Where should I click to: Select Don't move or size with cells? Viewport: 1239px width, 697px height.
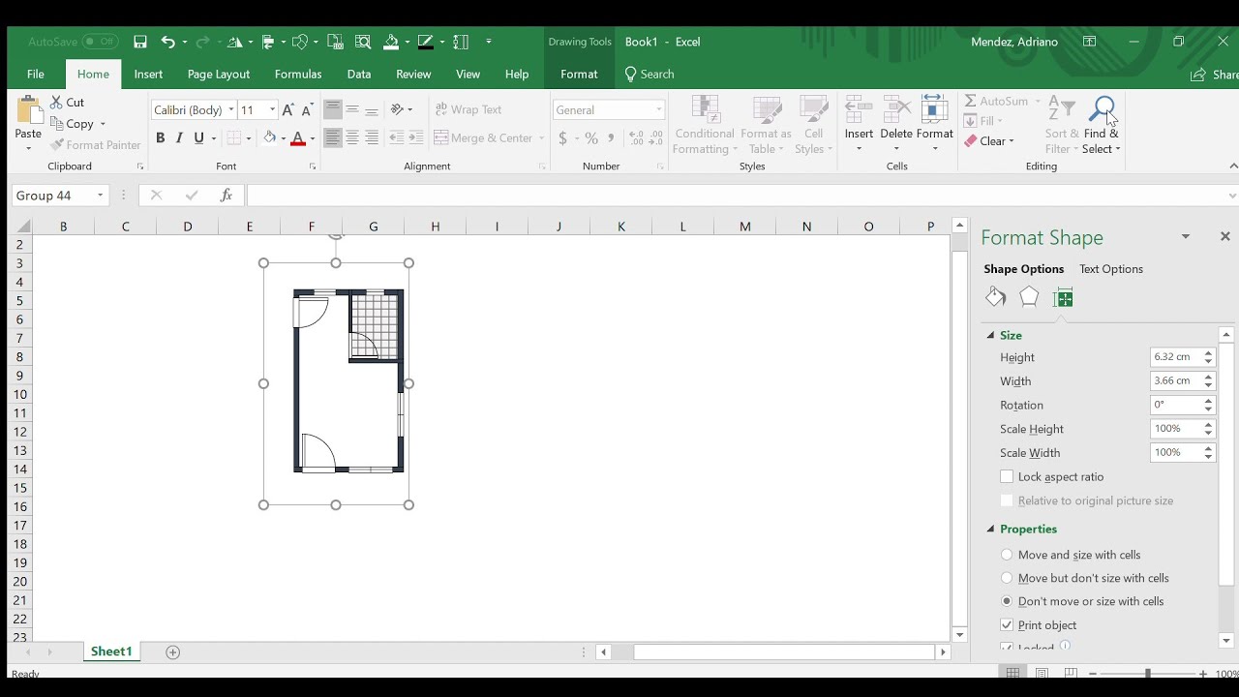click(x=1007, y=601)
